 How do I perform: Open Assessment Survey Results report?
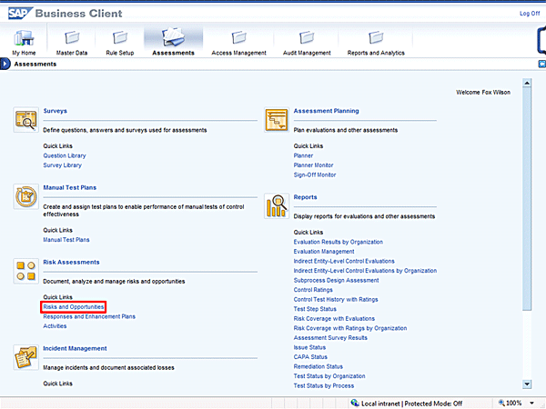(x=330, y=338)
